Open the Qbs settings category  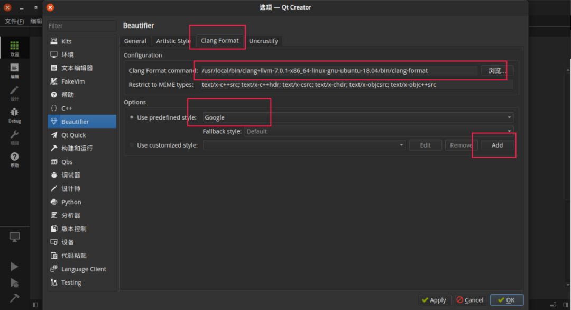(x=82, y=162)
